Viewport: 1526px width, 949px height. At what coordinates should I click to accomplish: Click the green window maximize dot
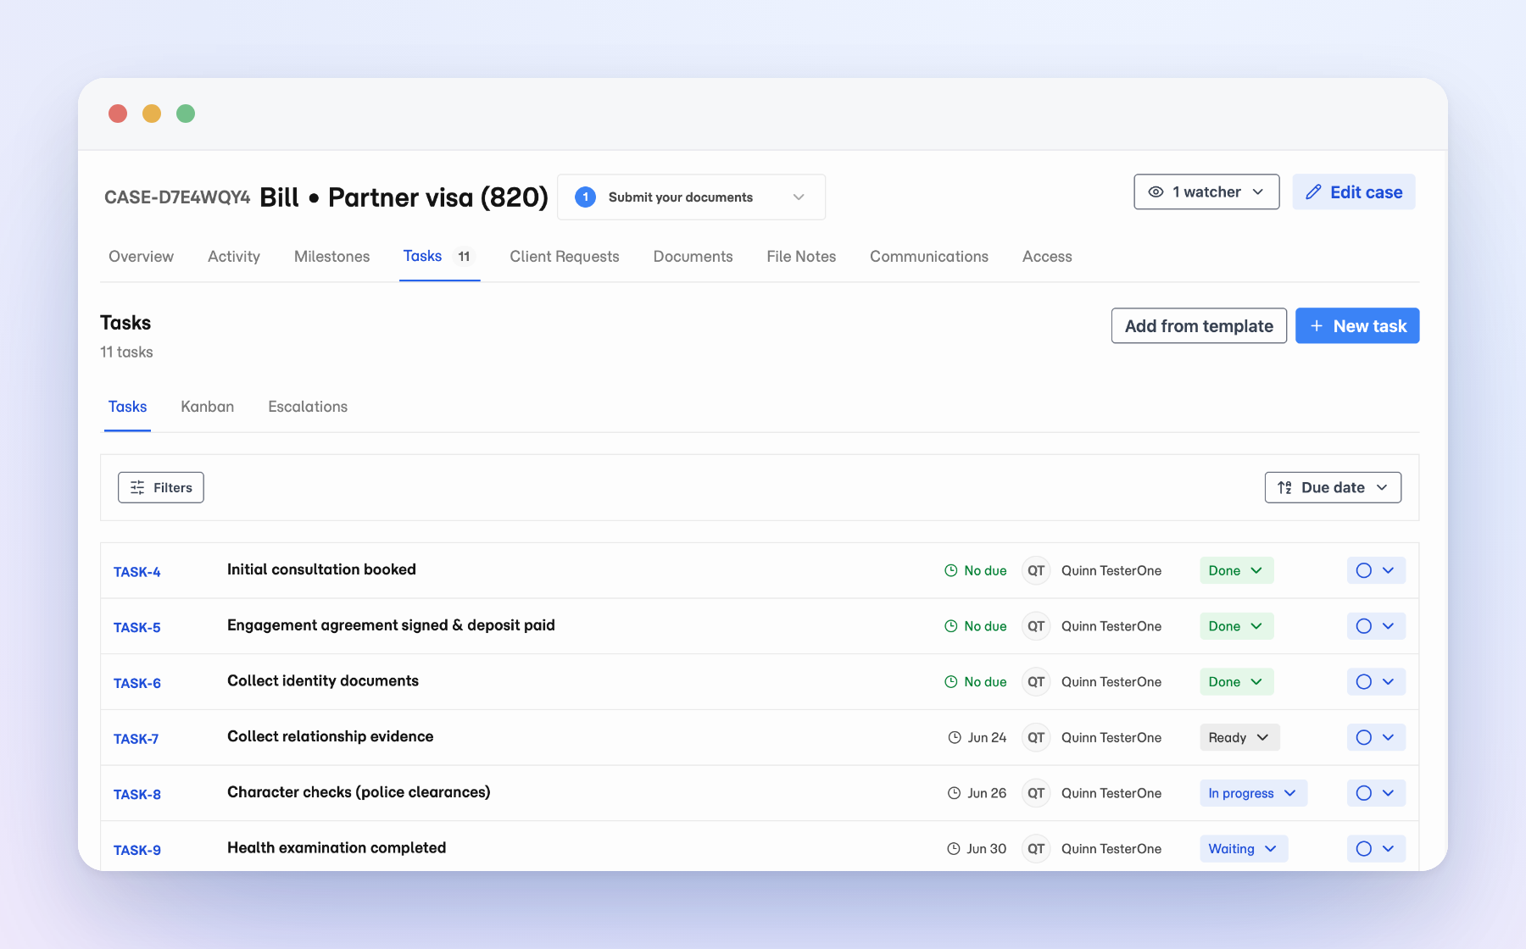coord(186,114)
